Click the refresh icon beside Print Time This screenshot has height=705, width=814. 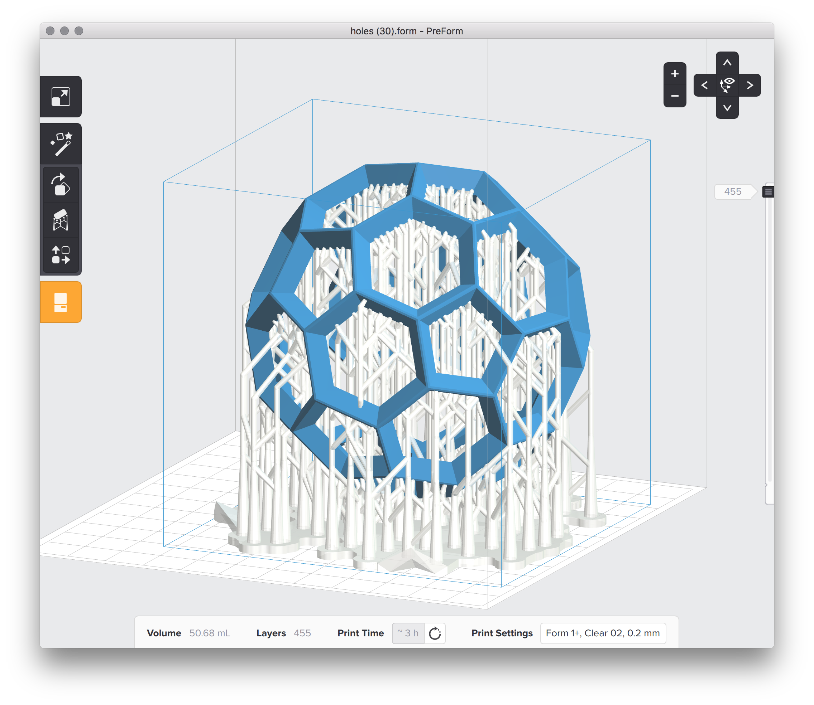click(x=434, y=633)
